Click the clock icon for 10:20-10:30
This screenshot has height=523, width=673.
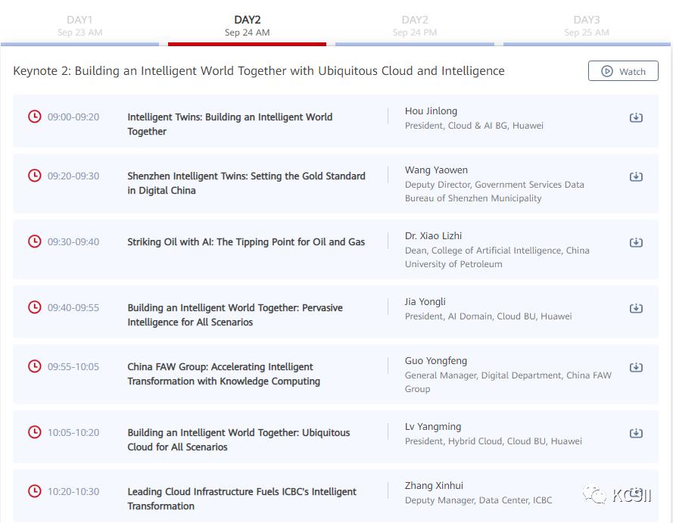pyautogui.click(x=34, y=490)
